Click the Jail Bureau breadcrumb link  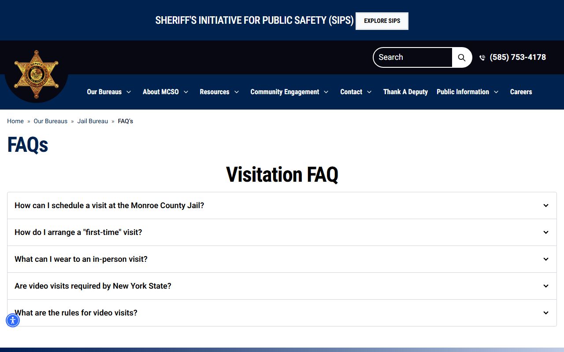click(93, 121)
